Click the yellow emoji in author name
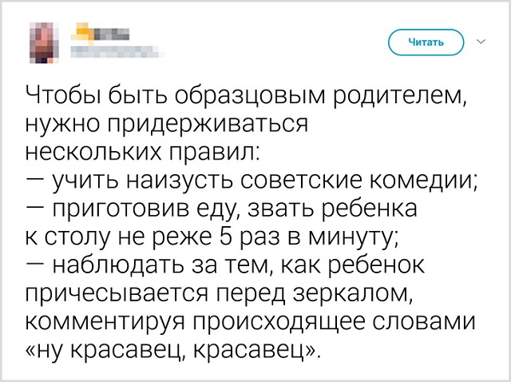The image size is (511, 382). click(x=78, y=33)
